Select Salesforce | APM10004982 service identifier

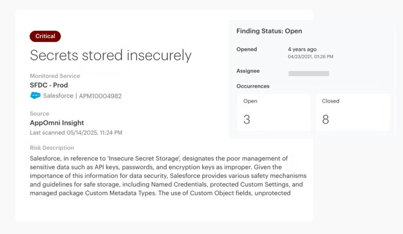point(82,96)
